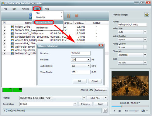Expand the Video Quality dropdown
This screenshot has height=116, width=152.
(x=145, y=39)
